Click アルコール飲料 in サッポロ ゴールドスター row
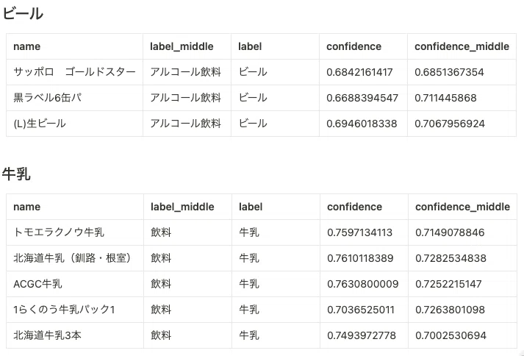The image size is (524, 356). [185, 72]
